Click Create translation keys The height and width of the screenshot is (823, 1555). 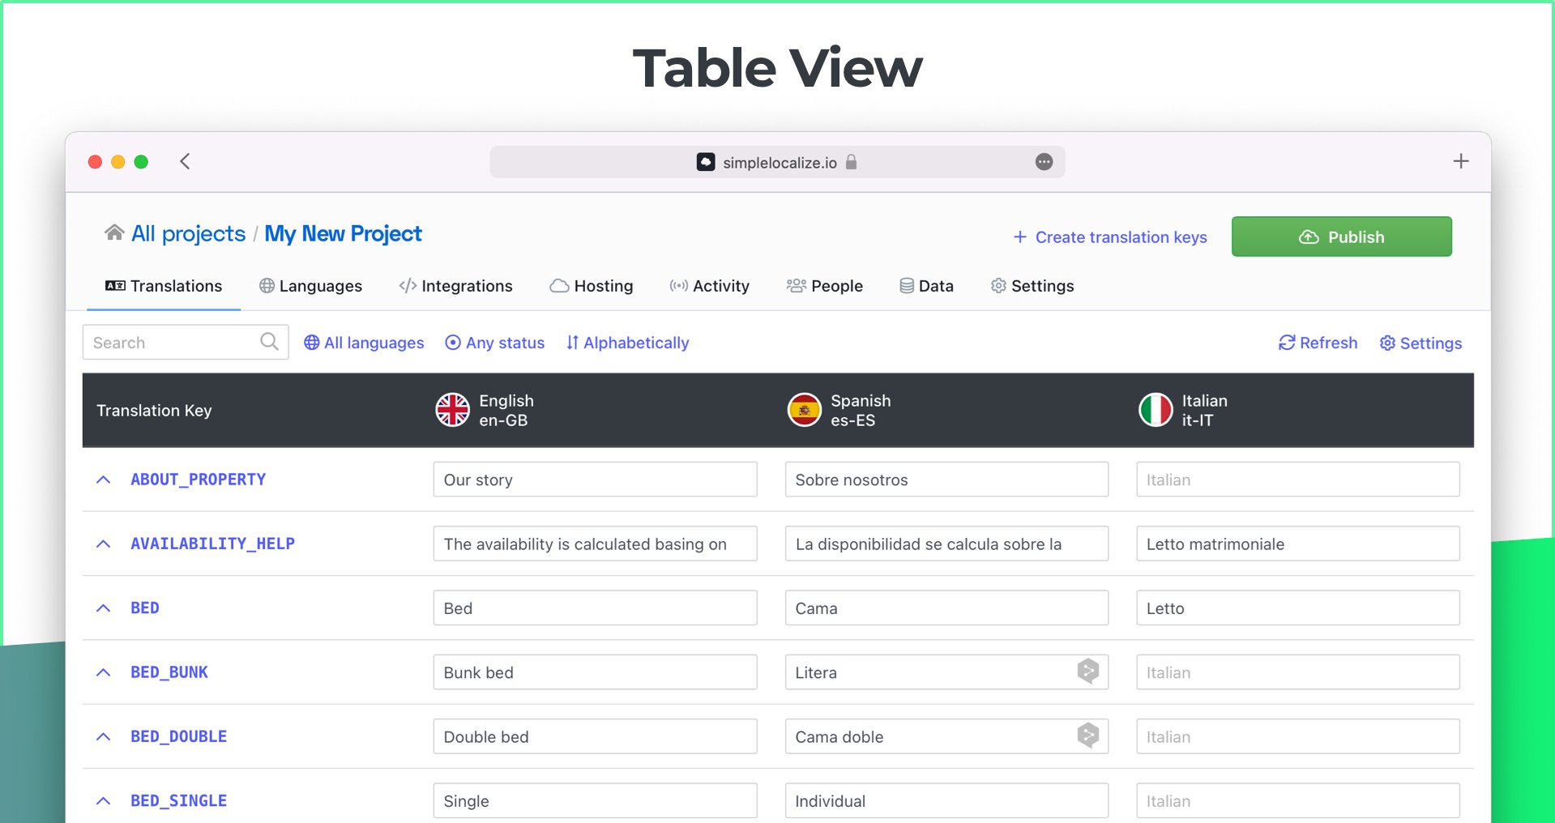[x=1109, y=237]
